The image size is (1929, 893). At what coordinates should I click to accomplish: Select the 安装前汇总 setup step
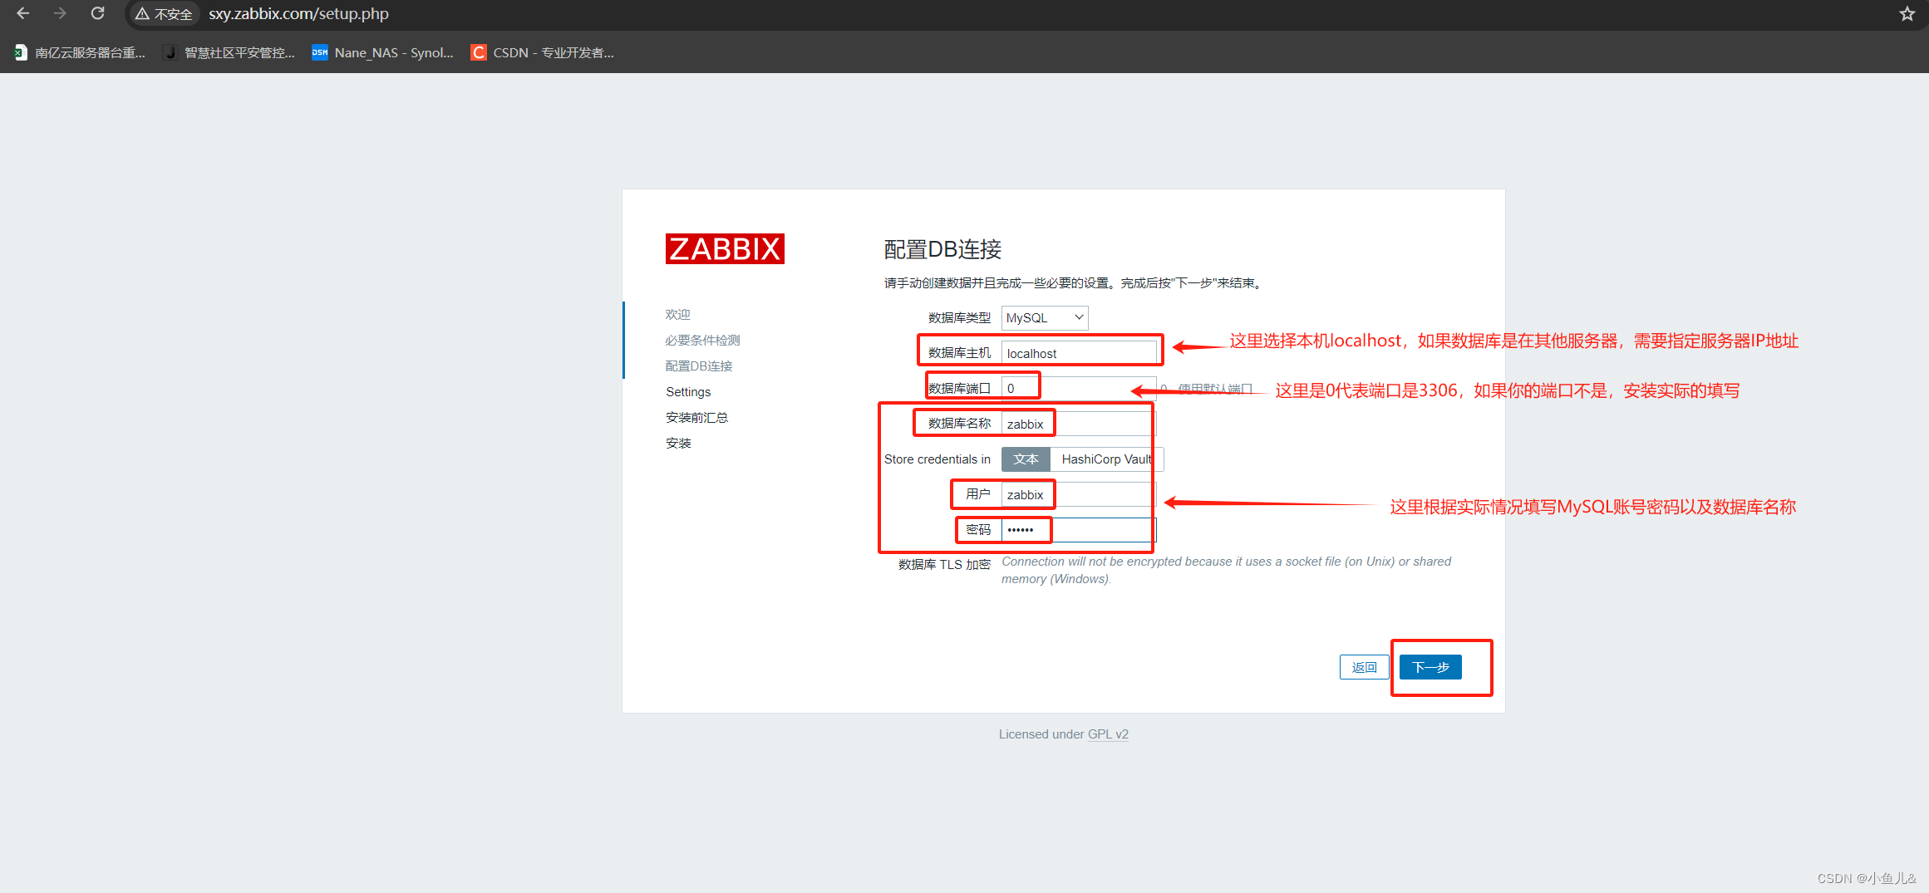tap(696, 418)
